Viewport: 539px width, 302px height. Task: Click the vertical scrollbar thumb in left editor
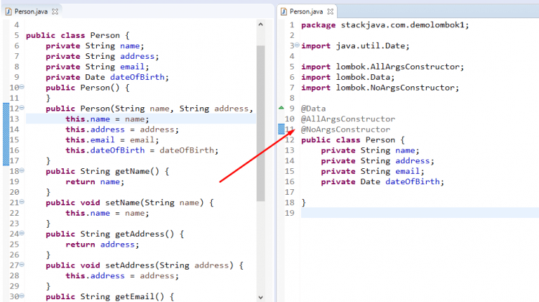tap(260, 123)
